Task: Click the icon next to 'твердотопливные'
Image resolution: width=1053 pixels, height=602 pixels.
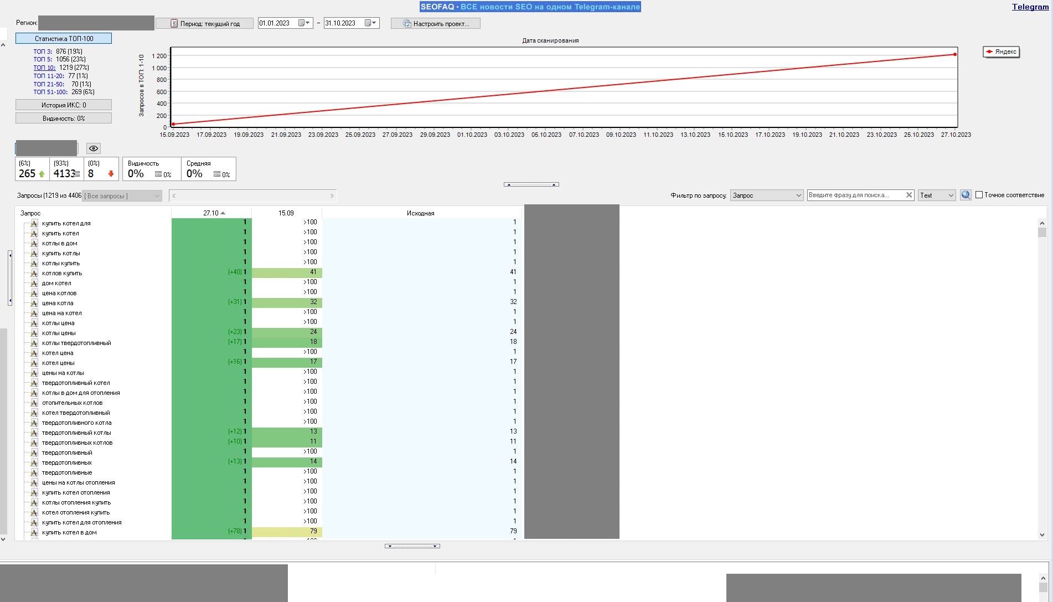Action: click(x=34, y=472)
